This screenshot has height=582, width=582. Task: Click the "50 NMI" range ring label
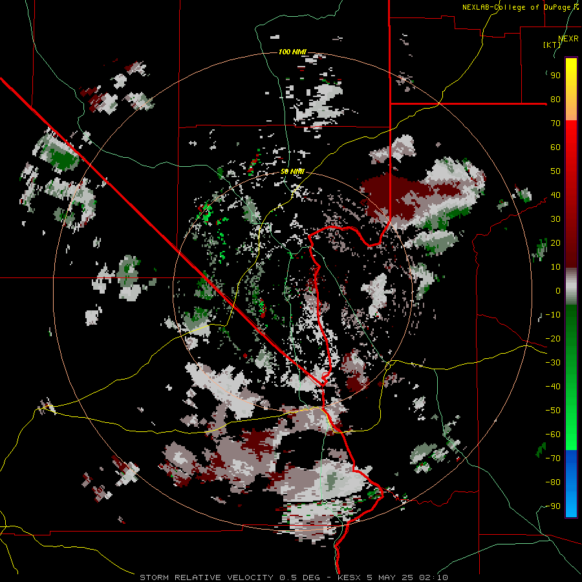coord(292,171)
